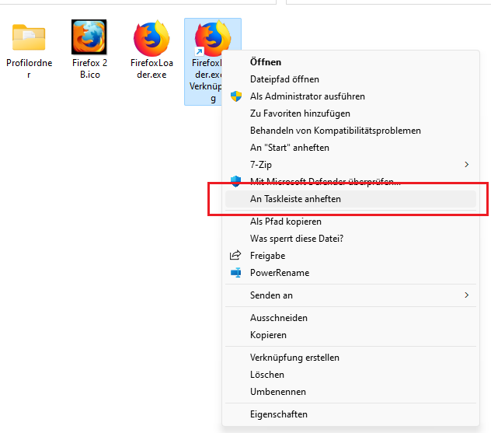491x433 pixels.
Task: Click the Freigabe share icon
Action: click(236, 256)
